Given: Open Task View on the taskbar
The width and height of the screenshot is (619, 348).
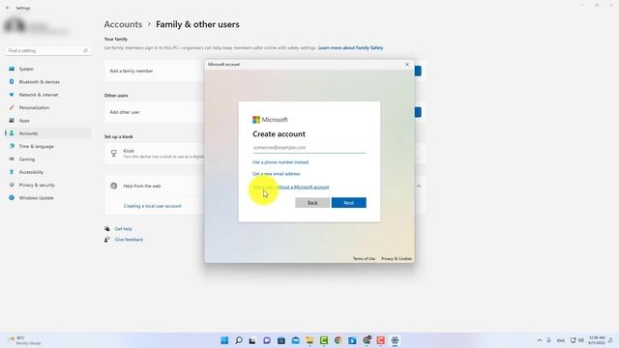Looking at the screenshot, I should pyautogui.click(x=252, y=340).
